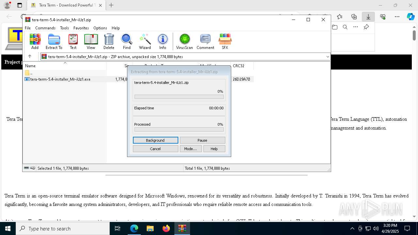Open Edge Settings and more menu
The height and width of the screenshot is (235, 418).
(x=397, y=17)
